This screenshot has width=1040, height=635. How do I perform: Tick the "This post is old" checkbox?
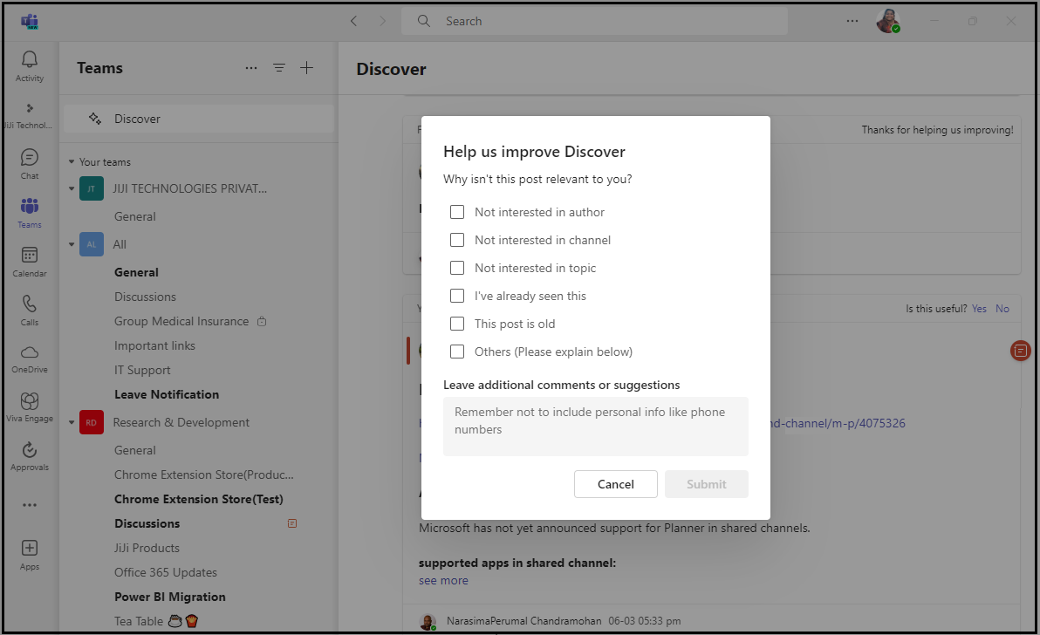(457, 324)
